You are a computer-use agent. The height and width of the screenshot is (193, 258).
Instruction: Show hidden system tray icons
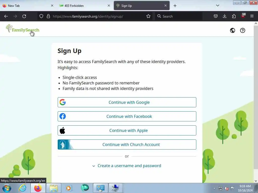214,188
